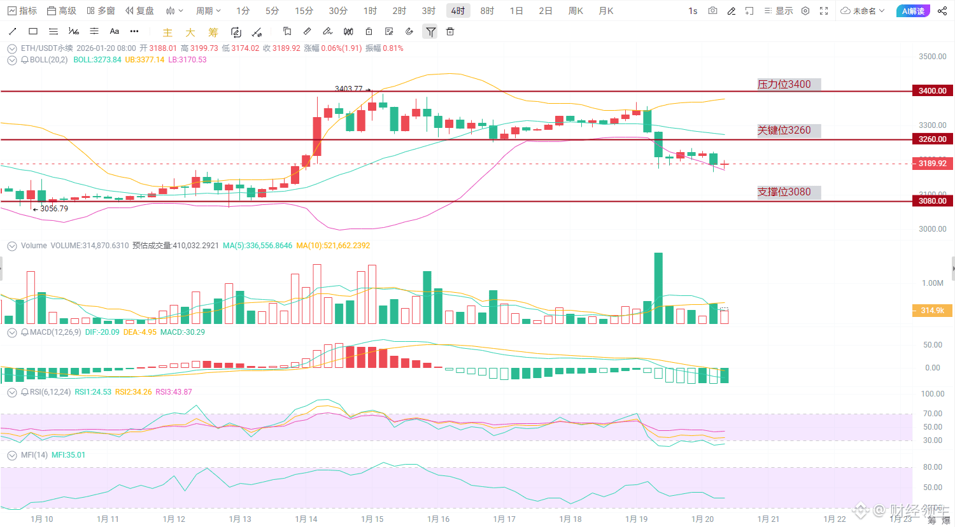Click the 筹 chip distribution button
Screen dimensions: 955x527
click(x=213, y=32)
